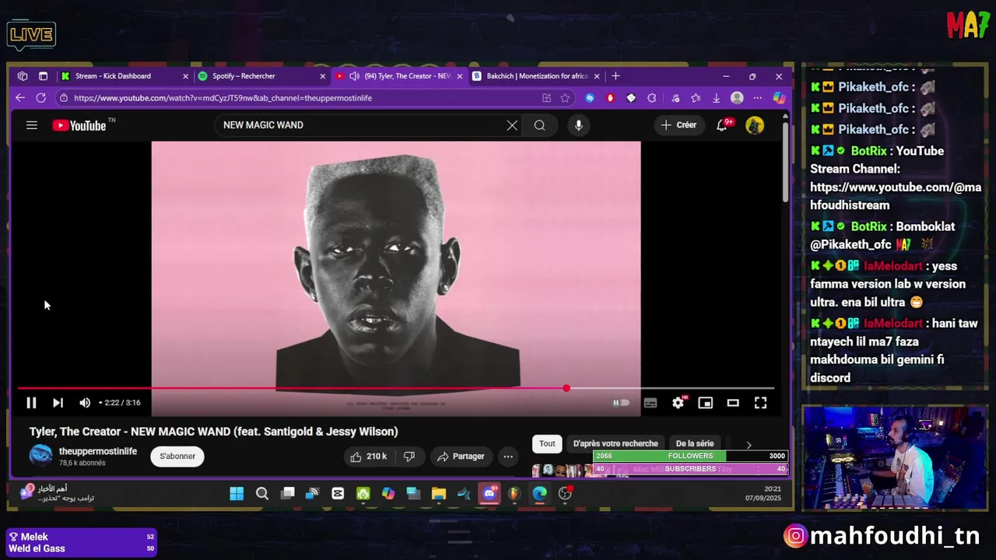Go back in browser
This screenshot has width=996, height=560.
tap(20, 98)
